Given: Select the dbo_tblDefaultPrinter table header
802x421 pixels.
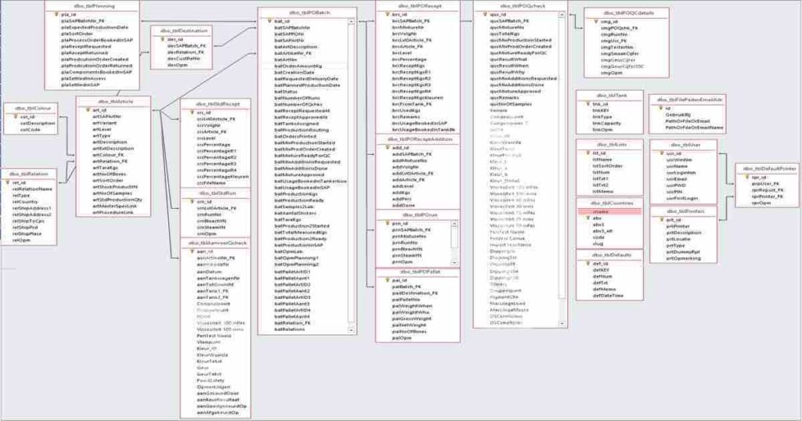Looking at the screenshot, I should [x=767, y=168].
